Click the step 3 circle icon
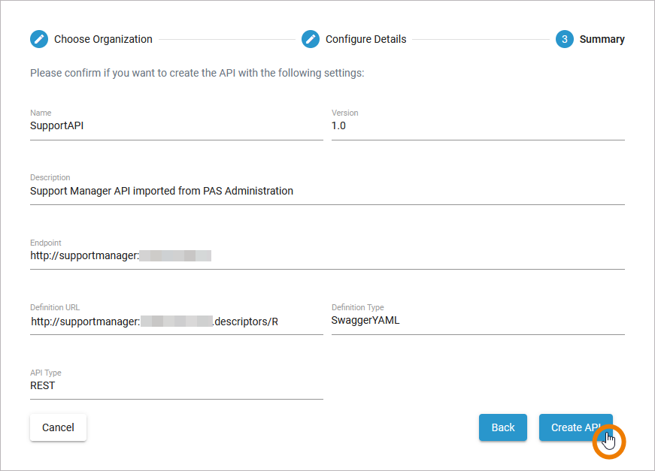Screen dimensions: 655x471 click(565, 39)
